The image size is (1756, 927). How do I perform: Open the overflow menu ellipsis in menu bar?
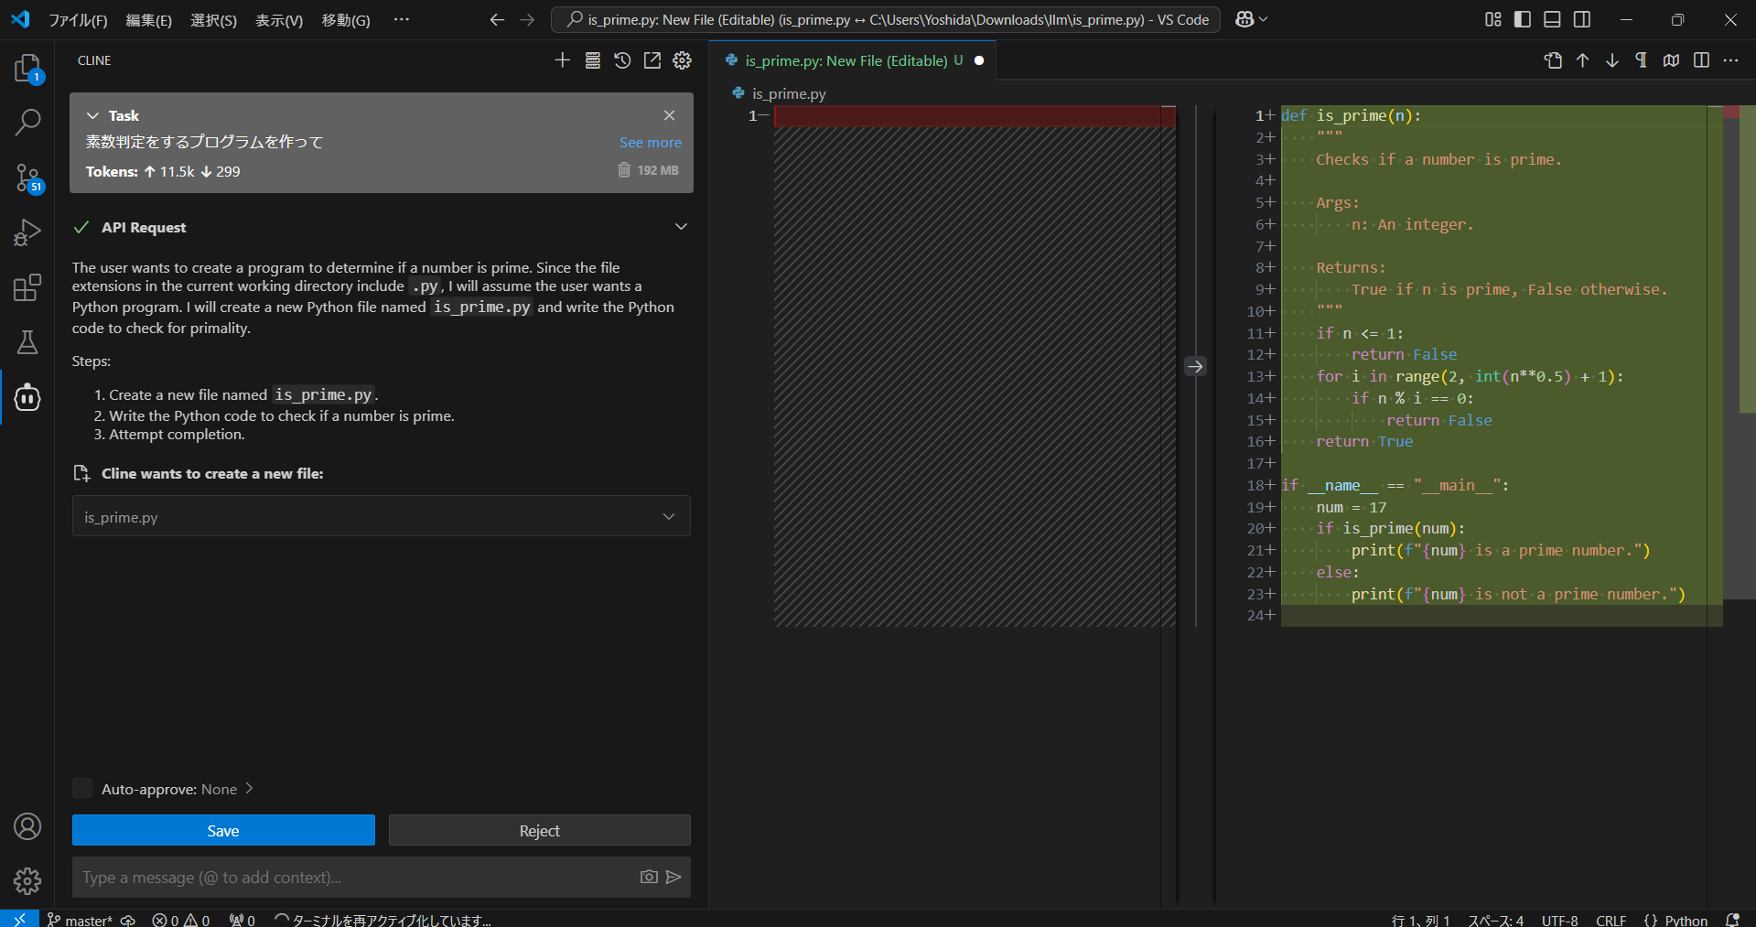click(x=402, y=19)
